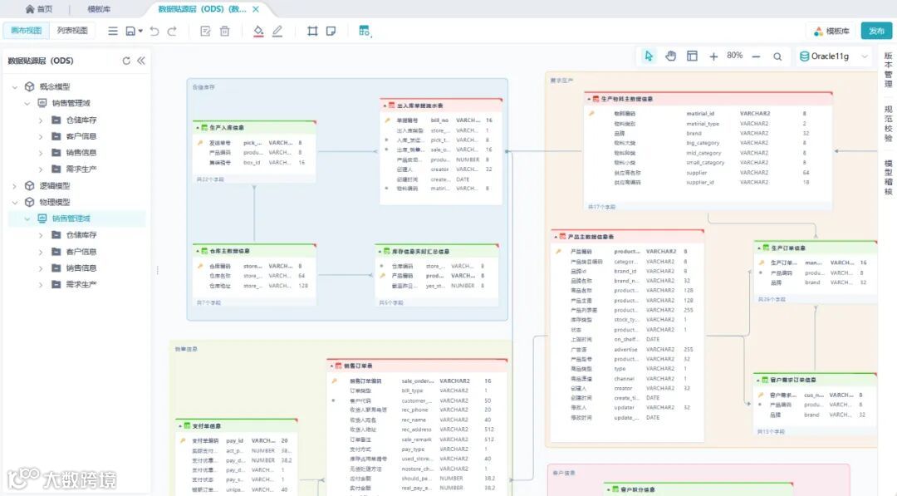Collapse the 生产订单信息 table with its triangle

point(759,248)
